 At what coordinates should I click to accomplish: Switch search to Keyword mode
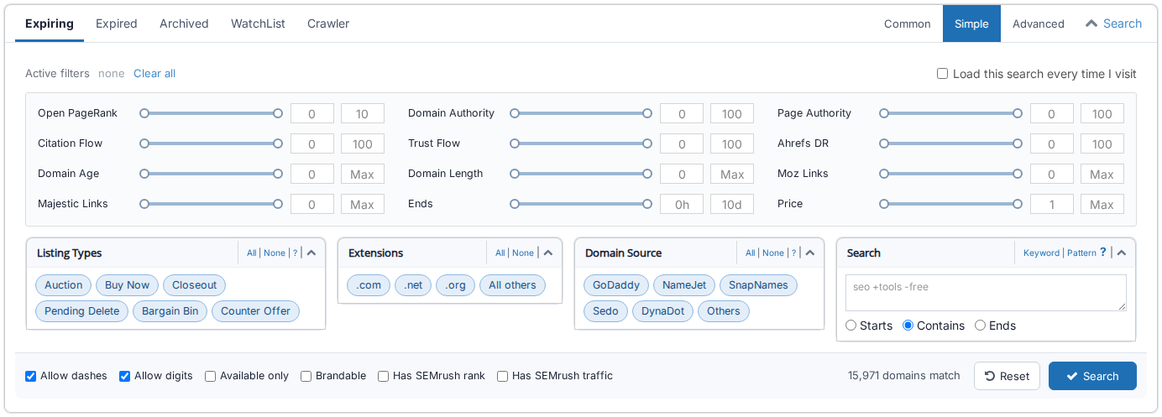click(x=1042, y=253)
